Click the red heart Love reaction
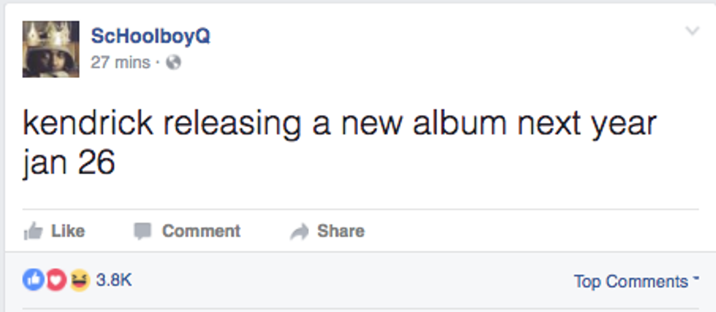The image size is (716, 312). (x=56, y=281)
